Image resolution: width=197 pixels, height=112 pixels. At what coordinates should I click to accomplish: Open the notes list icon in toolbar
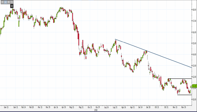pos(9,2)
